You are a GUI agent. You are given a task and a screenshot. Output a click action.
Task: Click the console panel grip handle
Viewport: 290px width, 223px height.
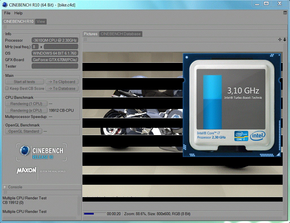point(5,193)
